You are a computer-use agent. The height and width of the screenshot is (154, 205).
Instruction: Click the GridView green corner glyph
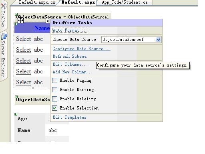pyautogui.click(x=16, y=24)
